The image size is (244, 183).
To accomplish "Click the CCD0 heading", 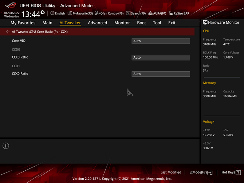I will point(16,49).
